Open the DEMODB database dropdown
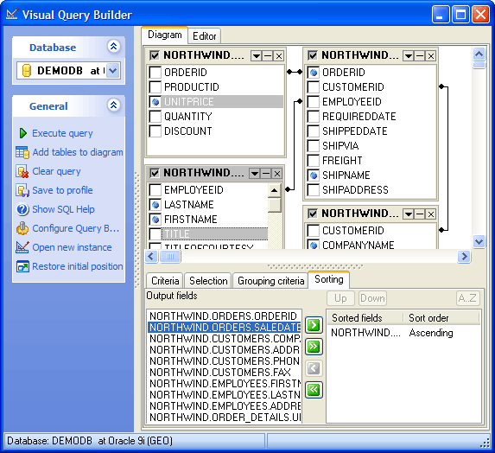 point(112,70)
